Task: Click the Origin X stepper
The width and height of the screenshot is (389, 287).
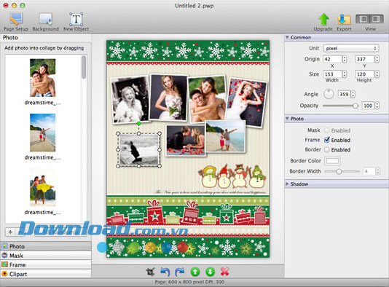Action: click(345, 59)
